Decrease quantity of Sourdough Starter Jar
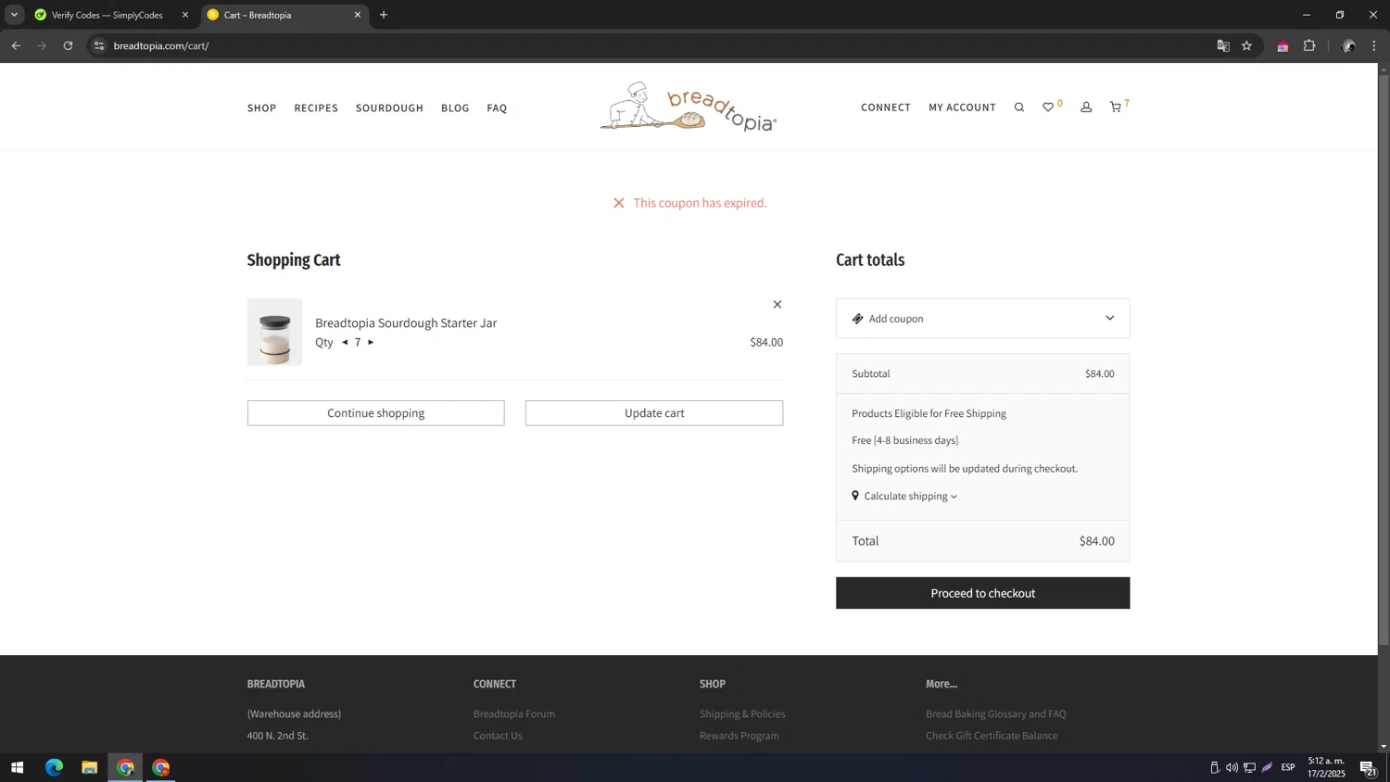1390x782 pixels. (345, 342)
